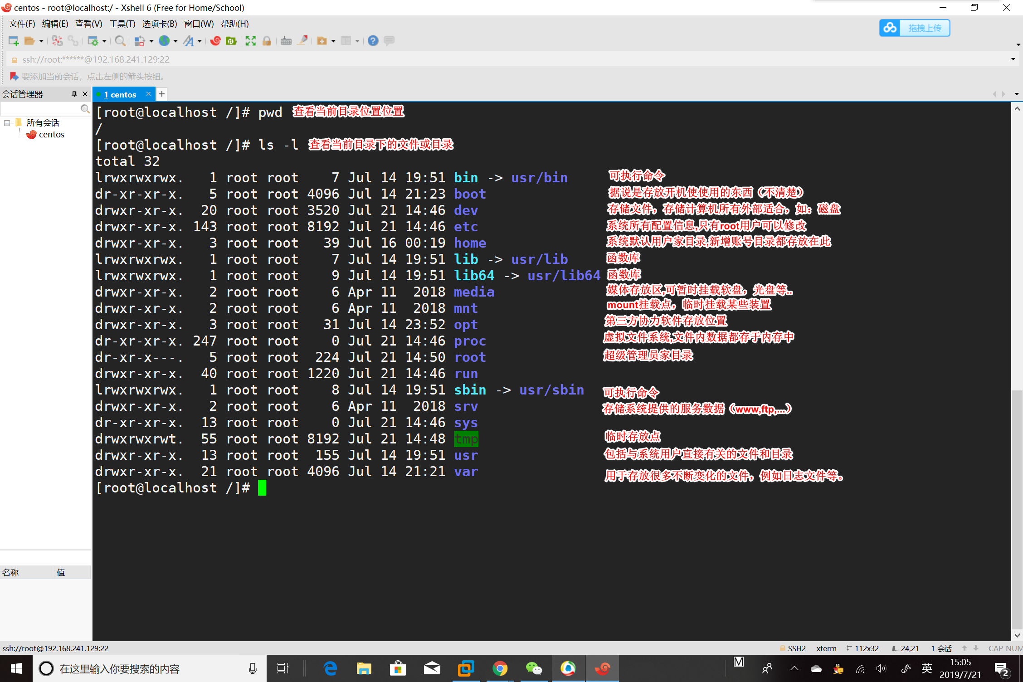Screen dimensions: 1023x682
Task: Click the session manager search icon
Action: (x=85, y=109)
